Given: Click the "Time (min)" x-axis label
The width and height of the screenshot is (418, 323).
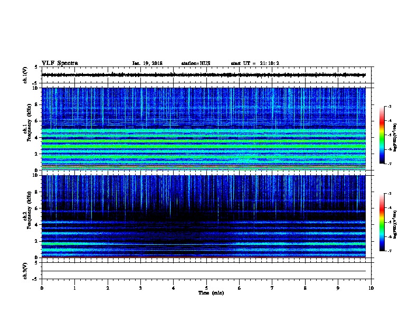Looking at the screenshot, I should [211, 293].
